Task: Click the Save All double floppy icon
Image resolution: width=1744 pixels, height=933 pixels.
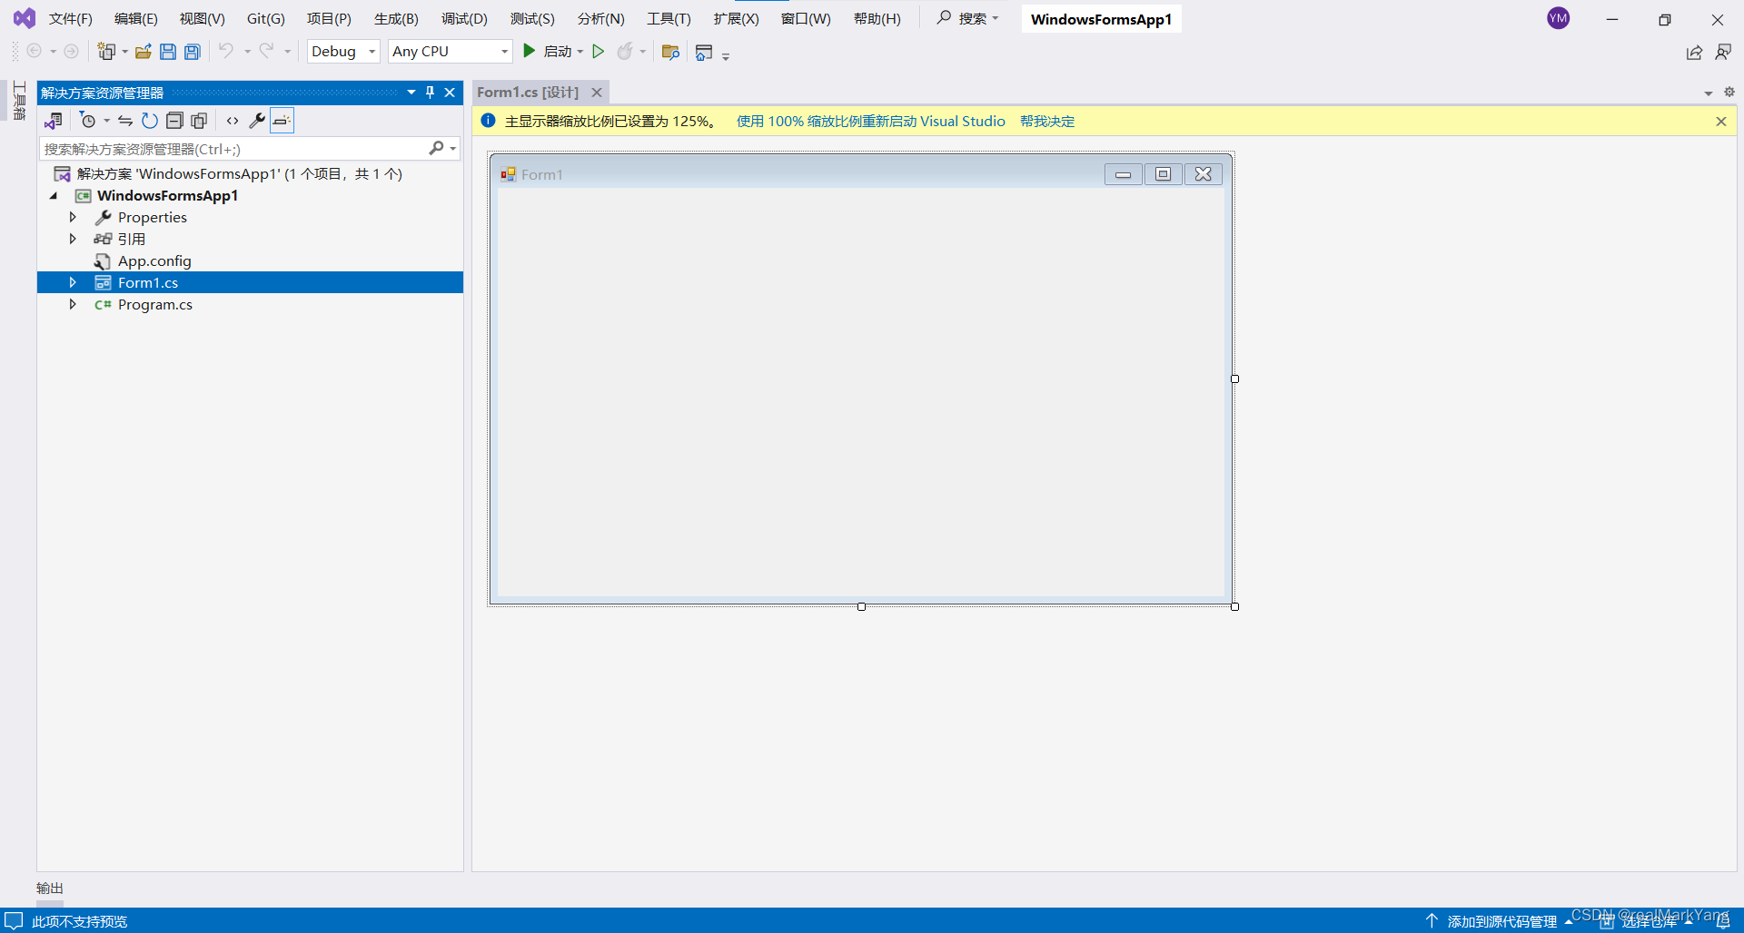Action: point(193,52)
